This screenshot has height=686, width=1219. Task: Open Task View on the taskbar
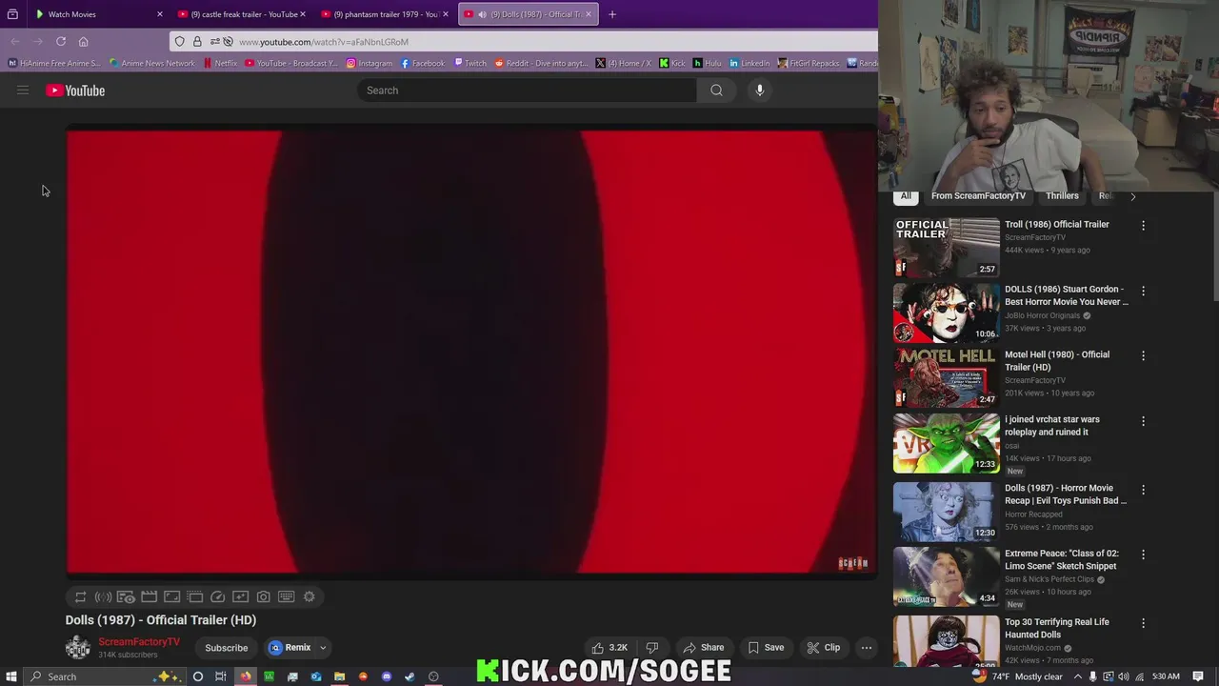(x=221, y=676)
